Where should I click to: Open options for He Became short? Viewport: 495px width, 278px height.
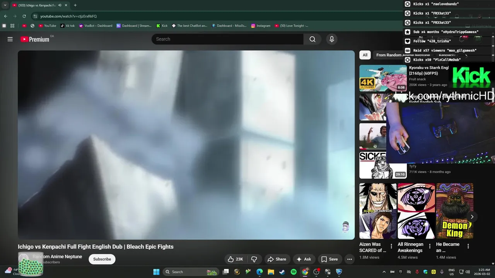[468, 246]
